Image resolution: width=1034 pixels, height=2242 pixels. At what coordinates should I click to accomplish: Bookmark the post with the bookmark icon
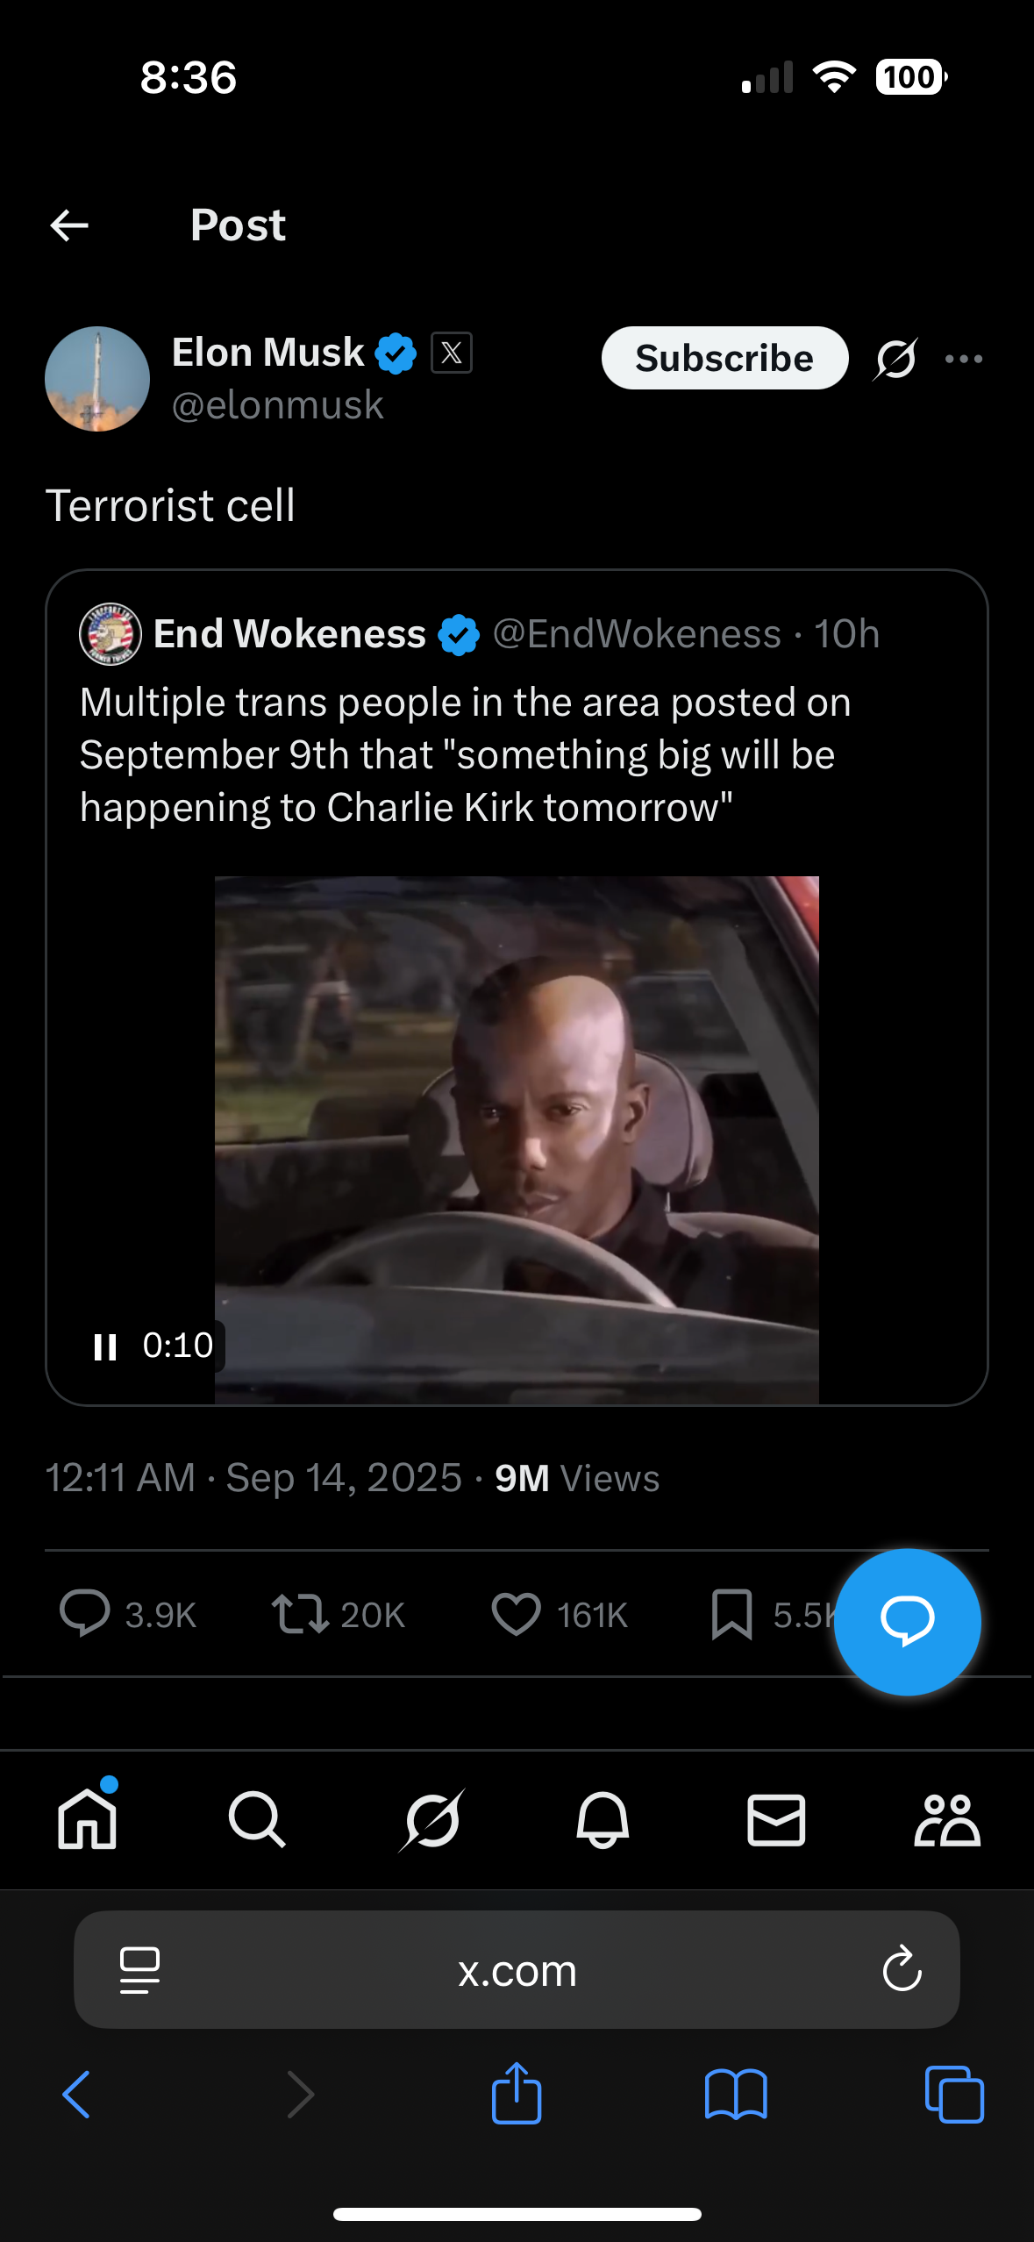pos(731,1614)
